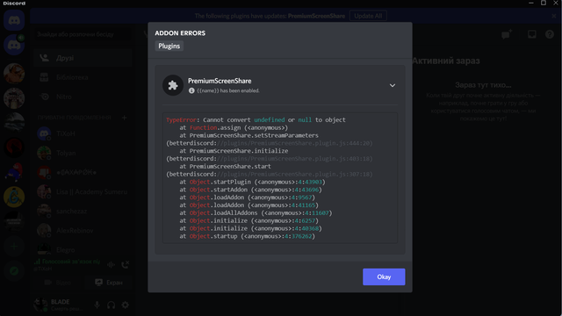562x316 pixels.
Task: Click the 'TypeError' text in the stack trace
Action: click(x=181, y=119)
